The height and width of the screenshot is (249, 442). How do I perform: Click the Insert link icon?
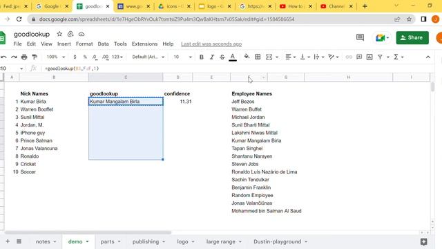tap(349, 57)
